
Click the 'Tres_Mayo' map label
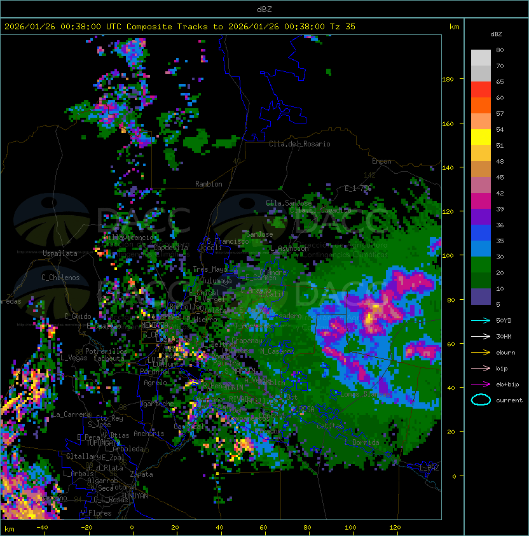pos(210,269)
